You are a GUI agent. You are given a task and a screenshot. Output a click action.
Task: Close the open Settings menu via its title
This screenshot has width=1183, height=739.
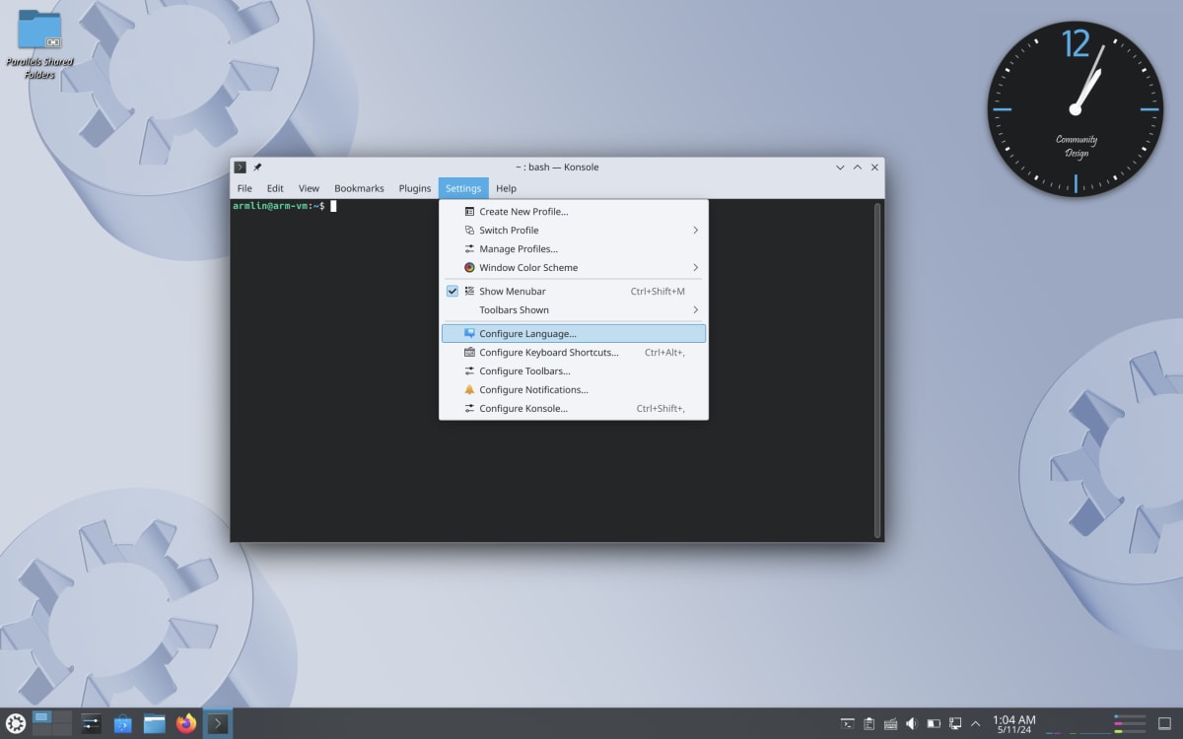[463, 188]
